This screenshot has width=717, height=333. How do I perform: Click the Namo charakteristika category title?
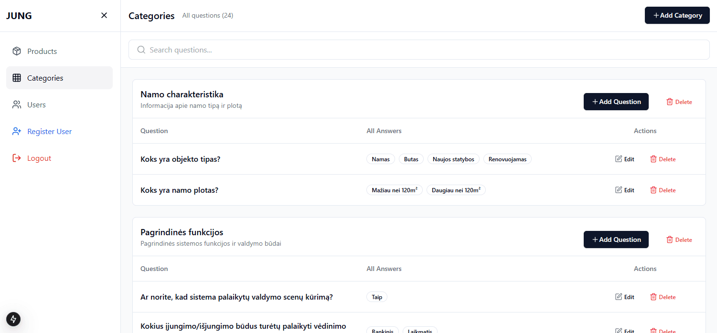[182, 94]
